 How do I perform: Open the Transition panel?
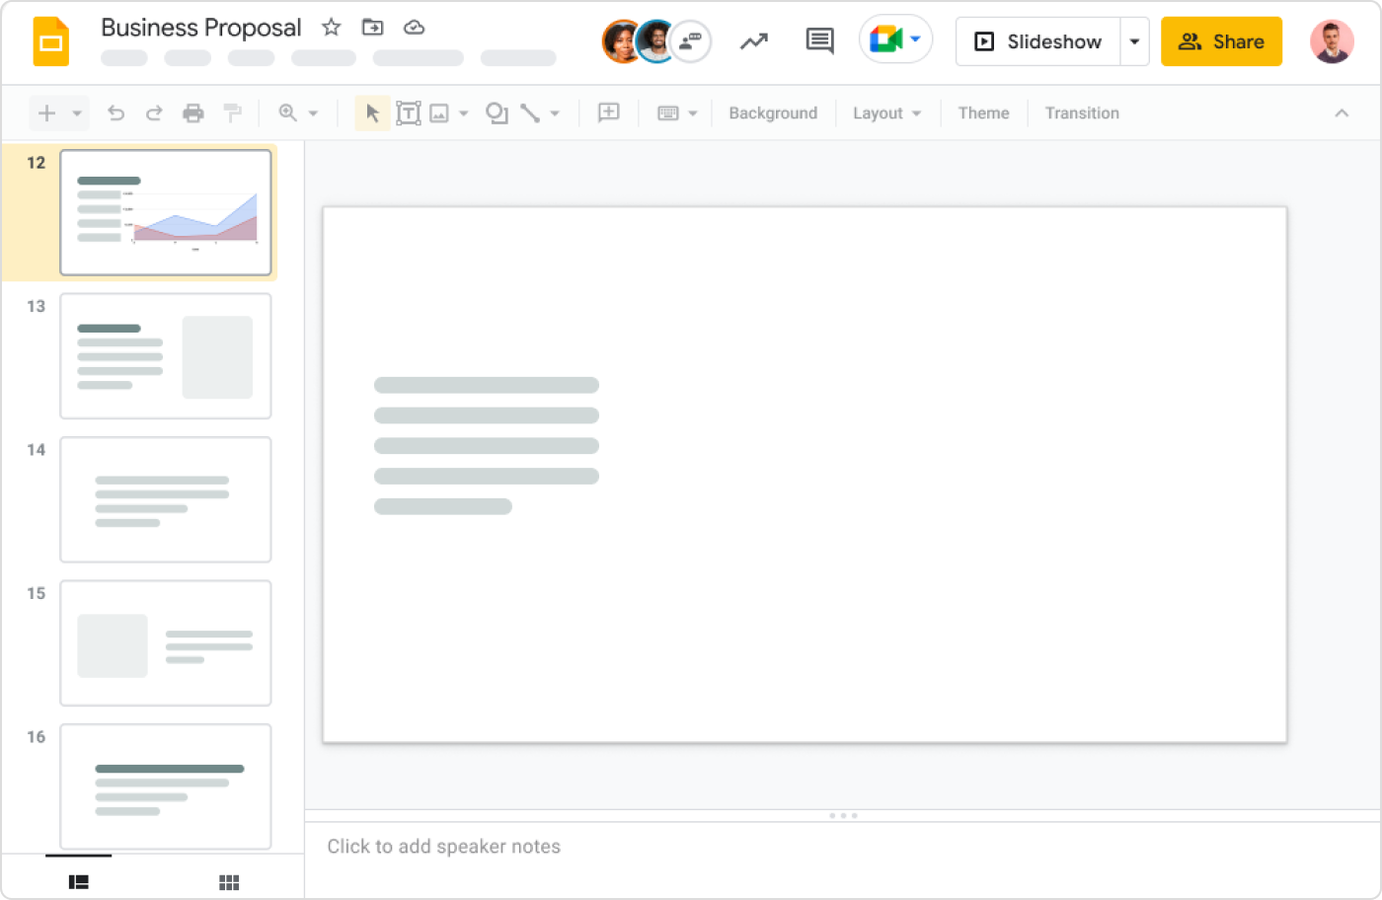[x=1082, y=113]
